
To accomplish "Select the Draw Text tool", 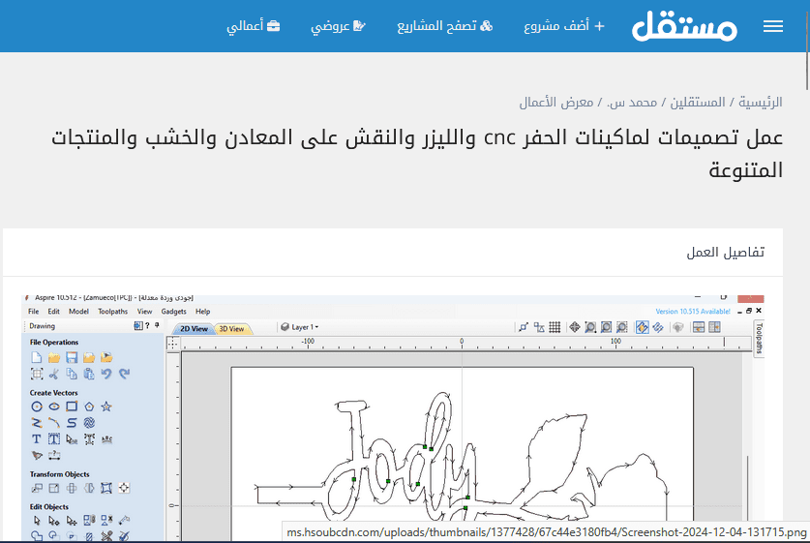I will coord(37,438).
